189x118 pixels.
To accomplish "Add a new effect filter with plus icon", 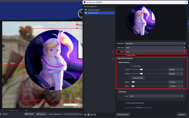I will coord(85,115).
